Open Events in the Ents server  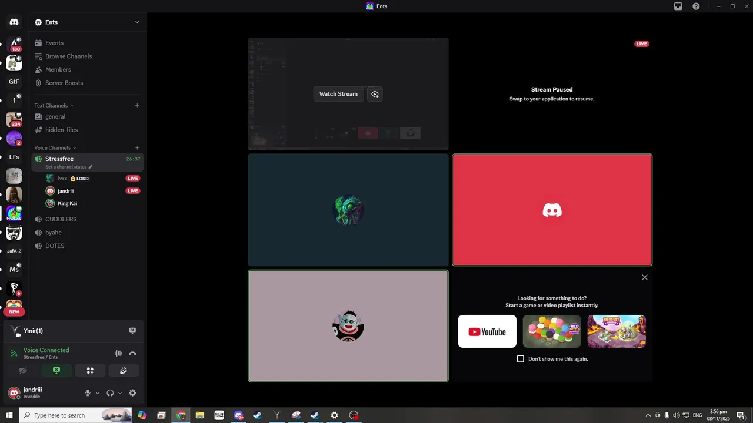87,43
